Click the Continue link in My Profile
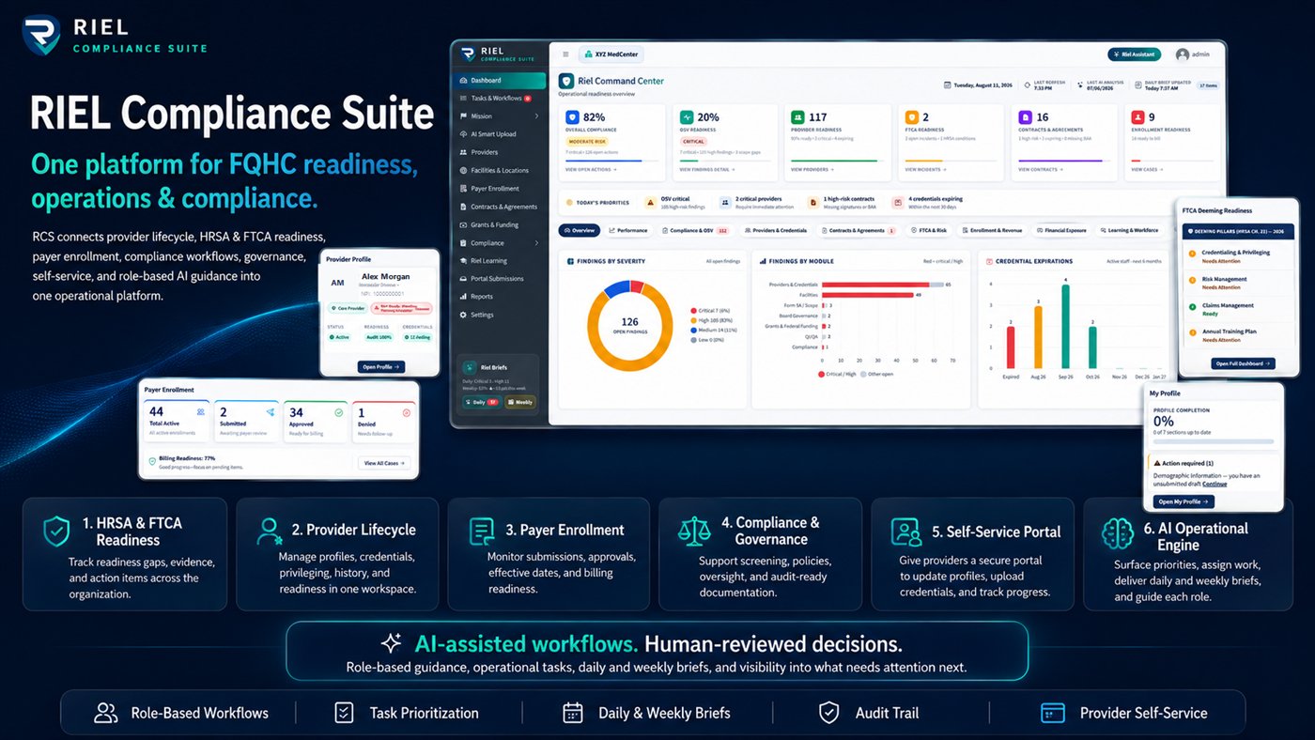The height and width of the screenshot is (740, 1315). point(1214,485)
